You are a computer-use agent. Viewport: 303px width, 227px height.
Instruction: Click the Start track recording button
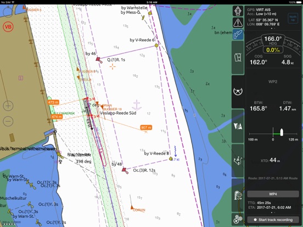[x=273, y=220]
